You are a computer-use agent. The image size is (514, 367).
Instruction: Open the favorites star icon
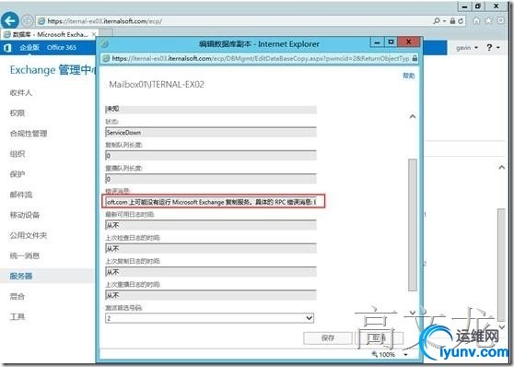[x=489, y=20]
